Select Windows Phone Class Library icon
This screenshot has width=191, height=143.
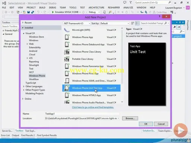point(67,52)
